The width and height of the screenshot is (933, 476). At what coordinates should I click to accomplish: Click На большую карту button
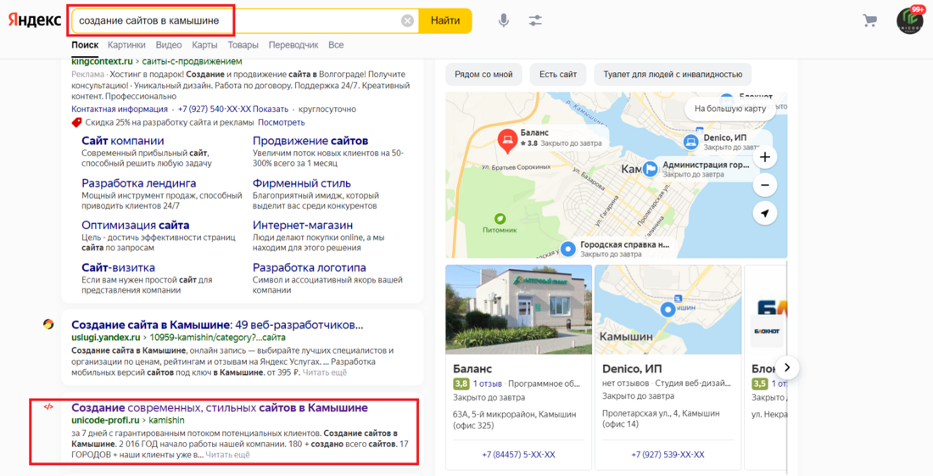(730, 109)
